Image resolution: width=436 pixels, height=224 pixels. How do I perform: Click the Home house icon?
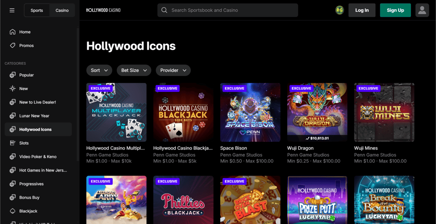13,32
